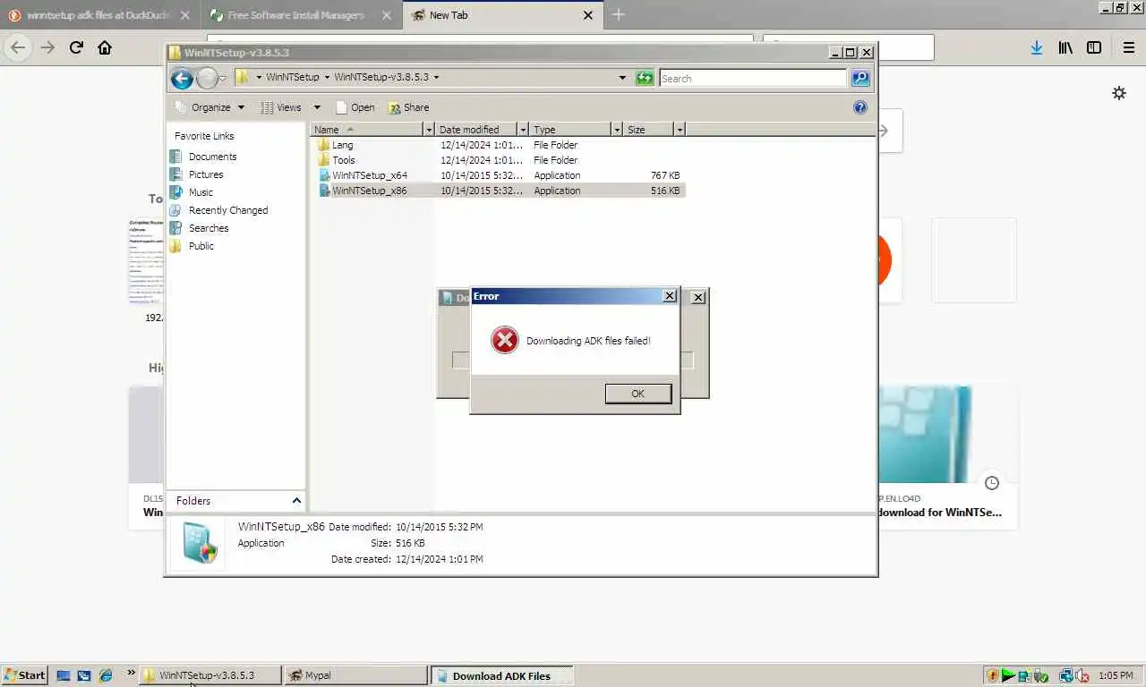Open New Tab page settings gear
Viewport: 1146px width, 687px height.
[1119, 93]
